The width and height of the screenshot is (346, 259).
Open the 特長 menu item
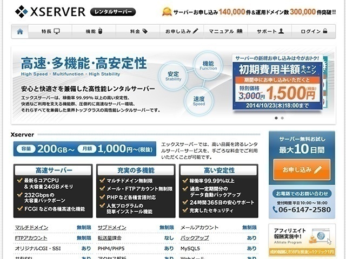coord(50,31)
